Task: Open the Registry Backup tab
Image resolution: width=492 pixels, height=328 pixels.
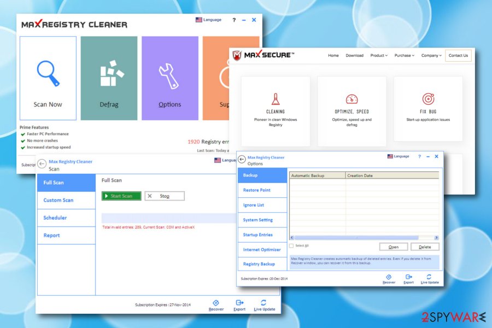Action: pos(262,264)
